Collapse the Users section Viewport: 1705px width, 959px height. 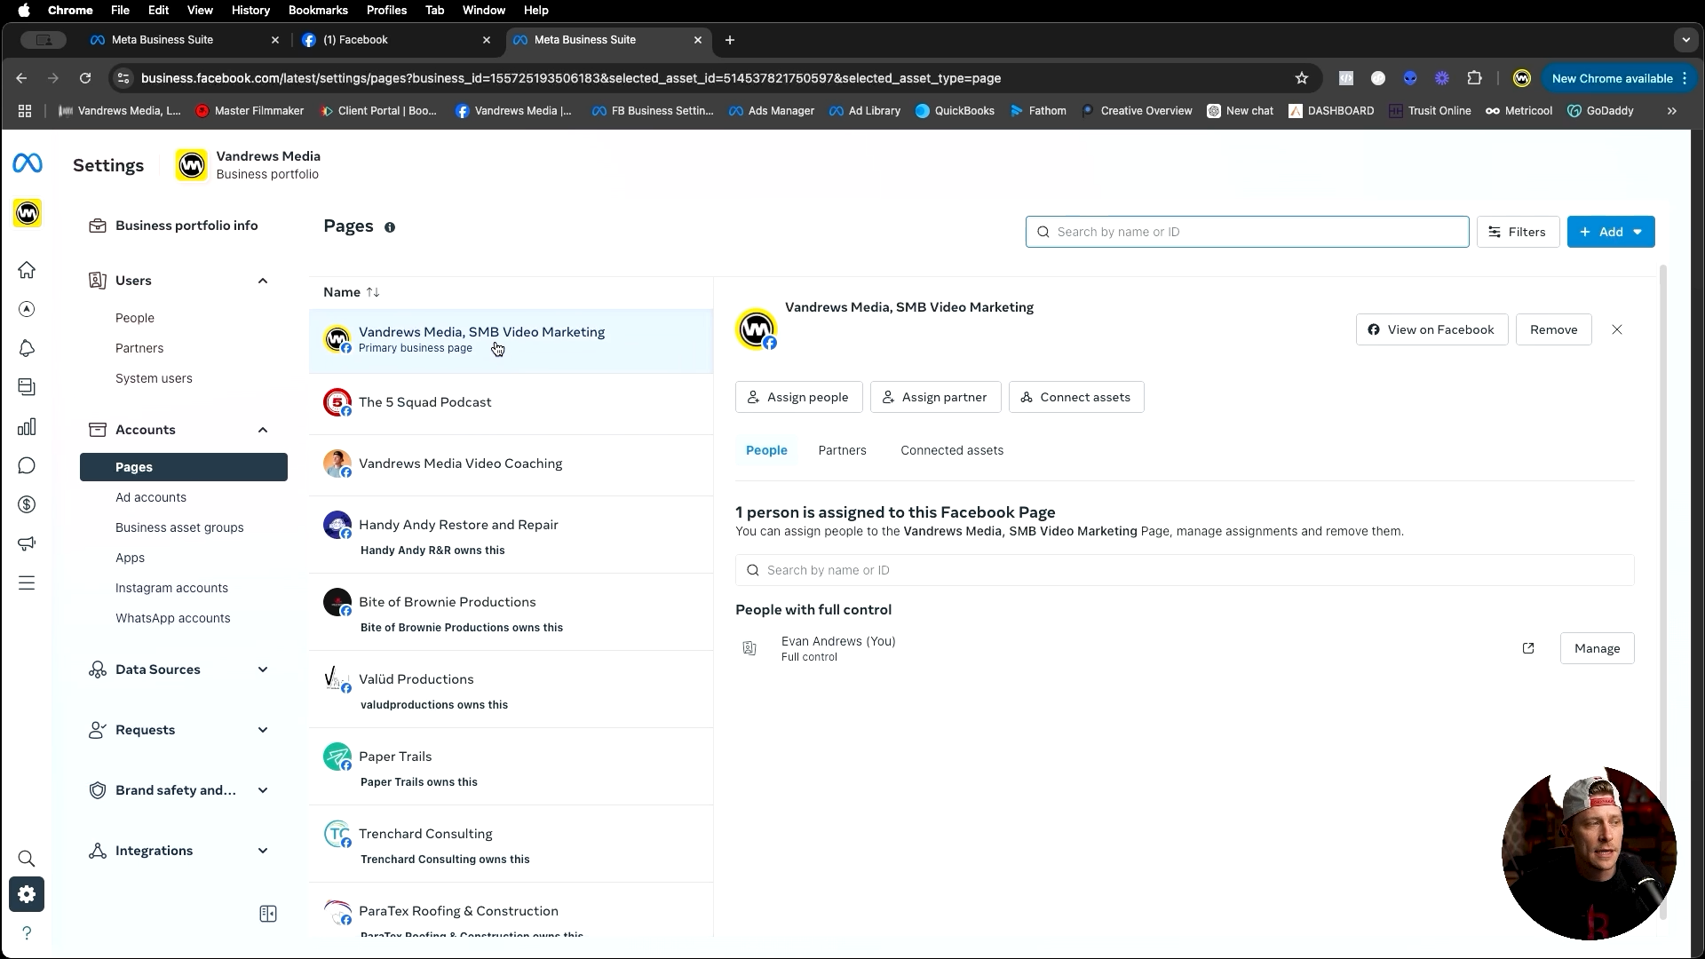click(263, 281)
